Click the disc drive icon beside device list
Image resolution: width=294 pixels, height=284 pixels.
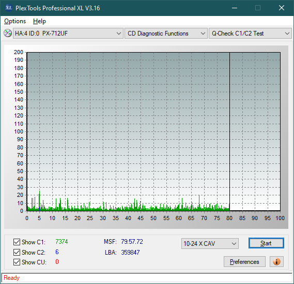[x=8, y=34]
